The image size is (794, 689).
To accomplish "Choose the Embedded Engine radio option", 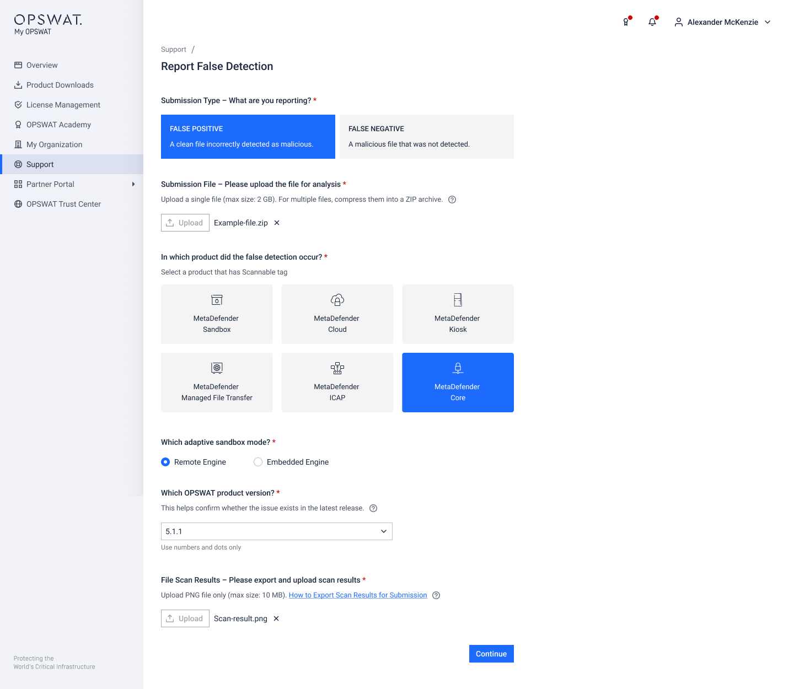I will click(258, 462).
